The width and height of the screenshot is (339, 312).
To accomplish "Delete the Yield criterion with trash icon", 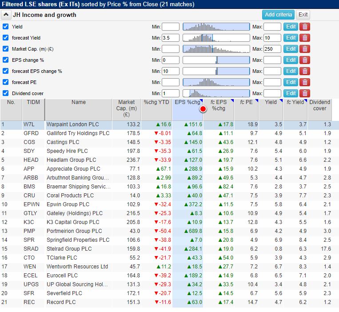I will click(x=304, y=27).
